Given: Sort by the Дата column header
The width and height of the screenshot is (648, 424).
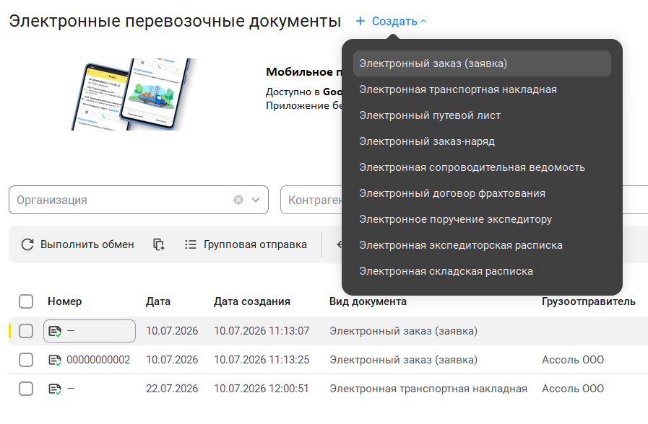Looking at the screenshot, I should click(158, 301).
